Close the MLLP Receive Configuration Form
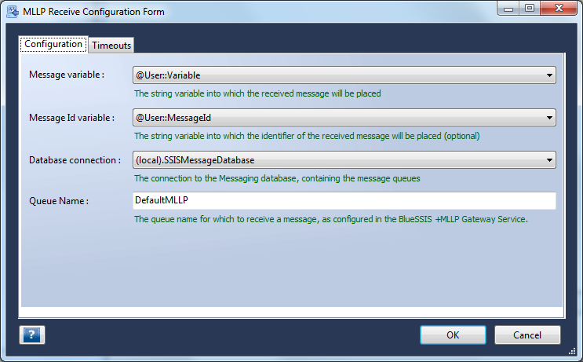 coord(559,9)
